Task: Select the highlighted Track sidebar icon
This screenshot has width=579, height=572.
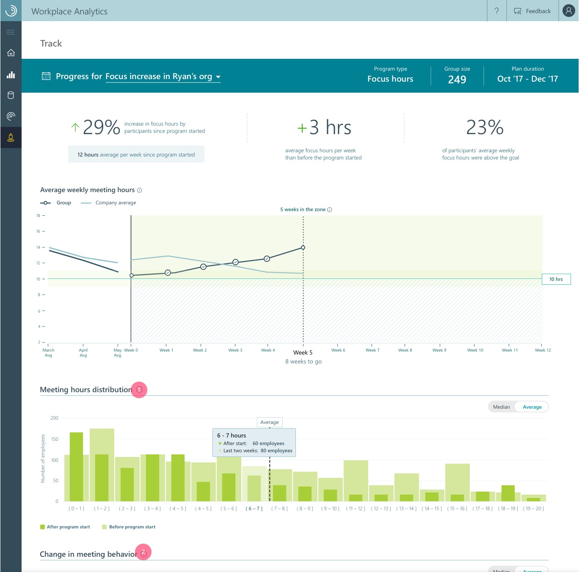Action: [x=11, y=137]
